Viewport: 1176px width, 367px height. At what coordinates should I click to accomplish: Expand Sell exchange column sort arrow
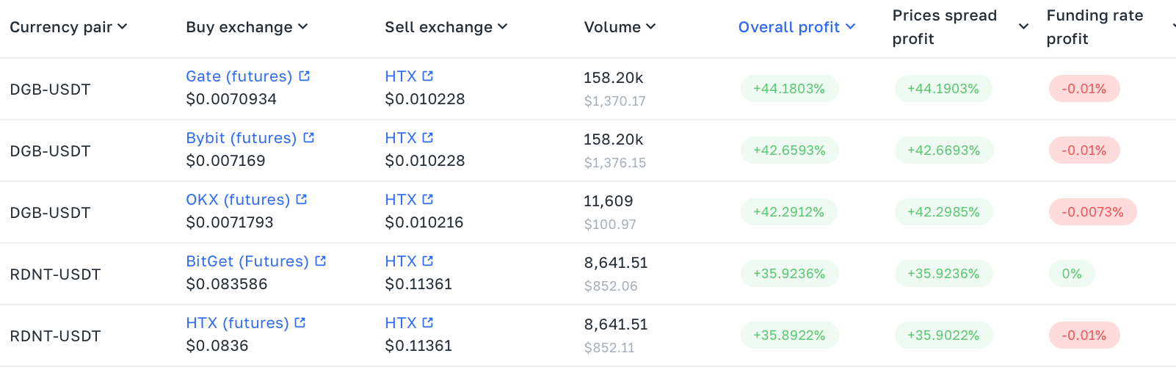pyautogui.click(x=503, y=27)
